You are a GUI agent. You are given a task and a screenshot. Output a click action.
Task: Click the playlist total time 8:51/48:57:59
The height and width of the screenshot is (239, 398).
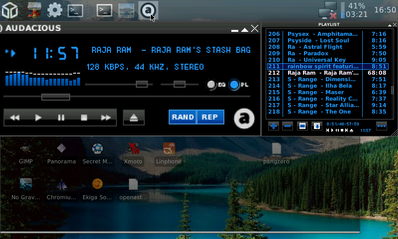343,124
